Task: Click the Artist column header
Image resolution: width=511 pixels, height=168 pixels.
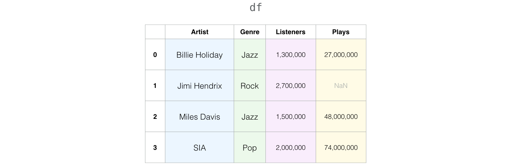Action: (x=200, y=32)
